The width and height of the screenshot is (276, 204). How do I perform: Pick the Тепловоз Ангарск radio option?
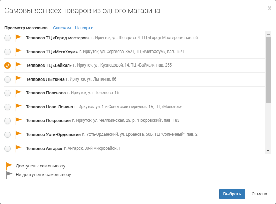[8, 149]
